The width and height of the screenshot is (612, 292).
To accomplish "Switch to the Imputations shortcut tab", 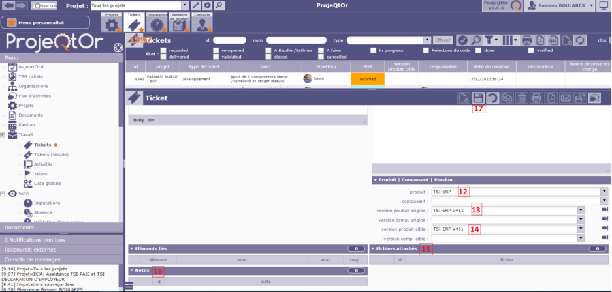I will 157,23.
